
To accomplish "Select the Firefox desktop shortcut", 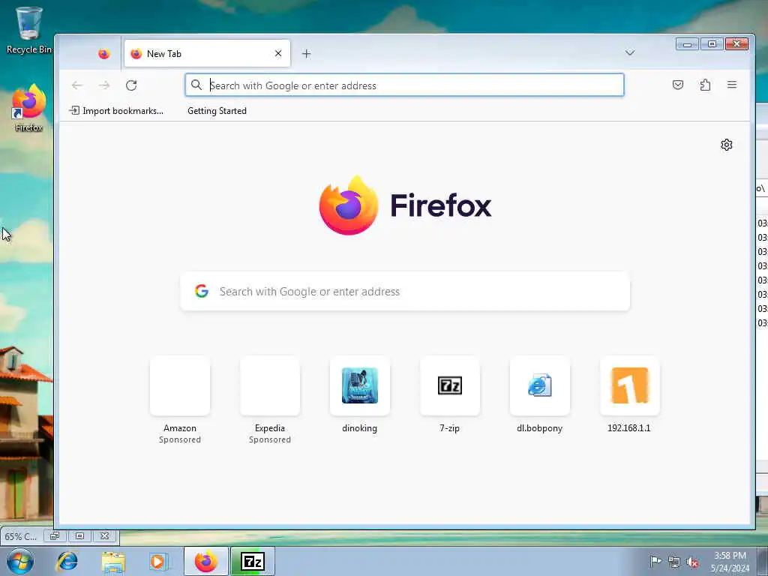I will pos(29,108).
